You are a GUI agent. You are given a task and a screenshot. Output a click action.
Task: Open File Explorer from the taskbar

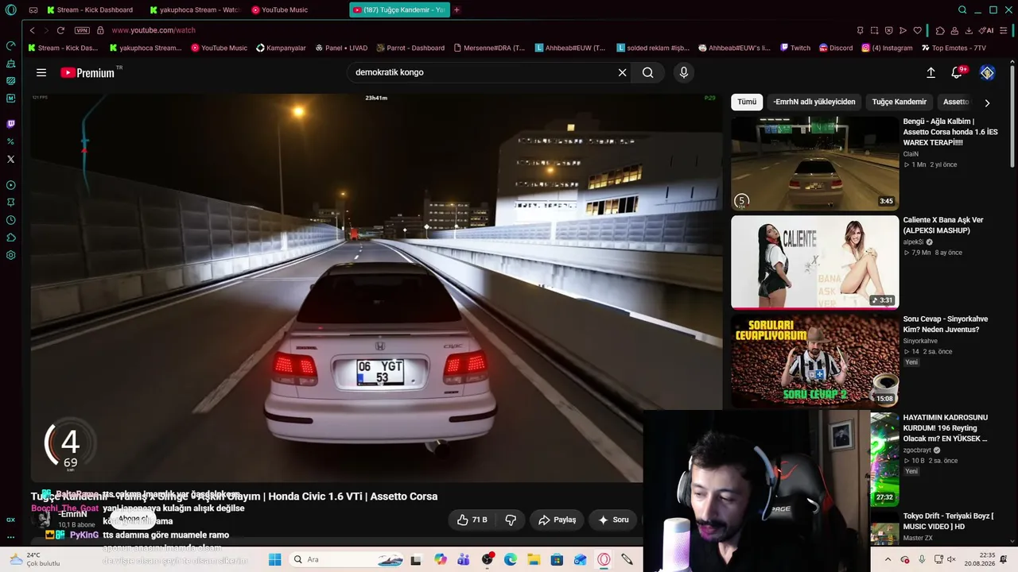coord(534,559)
